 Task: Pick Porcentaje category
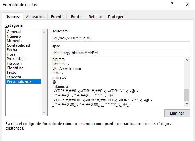coord(23,59)
